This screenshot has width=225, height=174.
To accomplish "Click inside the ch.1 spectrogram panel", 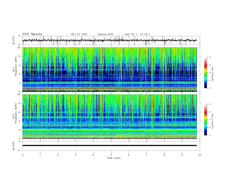I will point(109,69).
